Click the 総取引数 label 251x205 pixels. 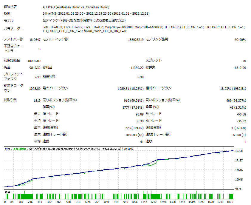pos(10,100)
